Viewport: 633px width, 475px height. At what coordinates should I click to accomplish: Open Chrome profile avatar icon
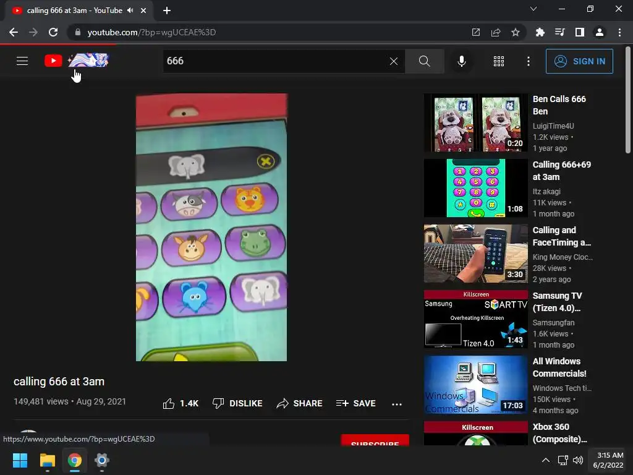pos(600,32)
